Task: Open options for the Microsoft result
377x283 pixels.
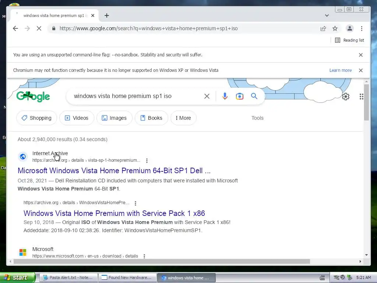Action: (144, 256)
